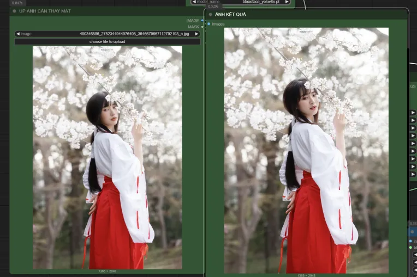This screenshot has width=417, height=277.
Task: Choose previous model_name with left arrow
Action: coord(194,2)
